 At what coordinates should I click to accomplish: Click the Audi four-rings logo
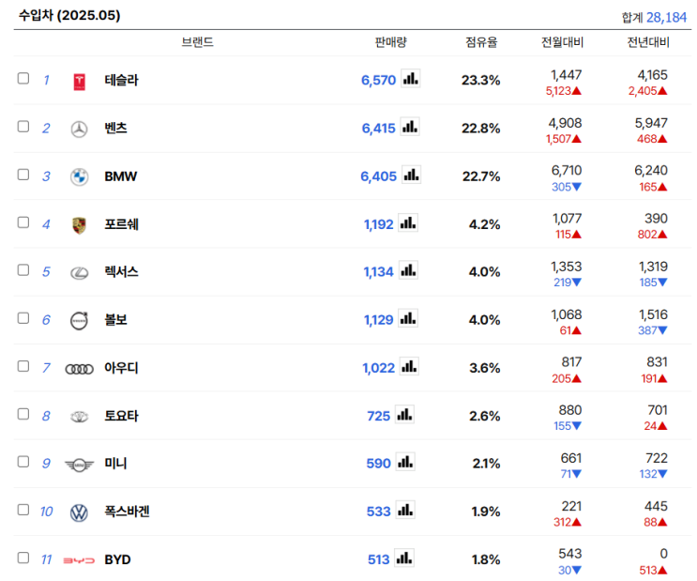coord(79,369)
